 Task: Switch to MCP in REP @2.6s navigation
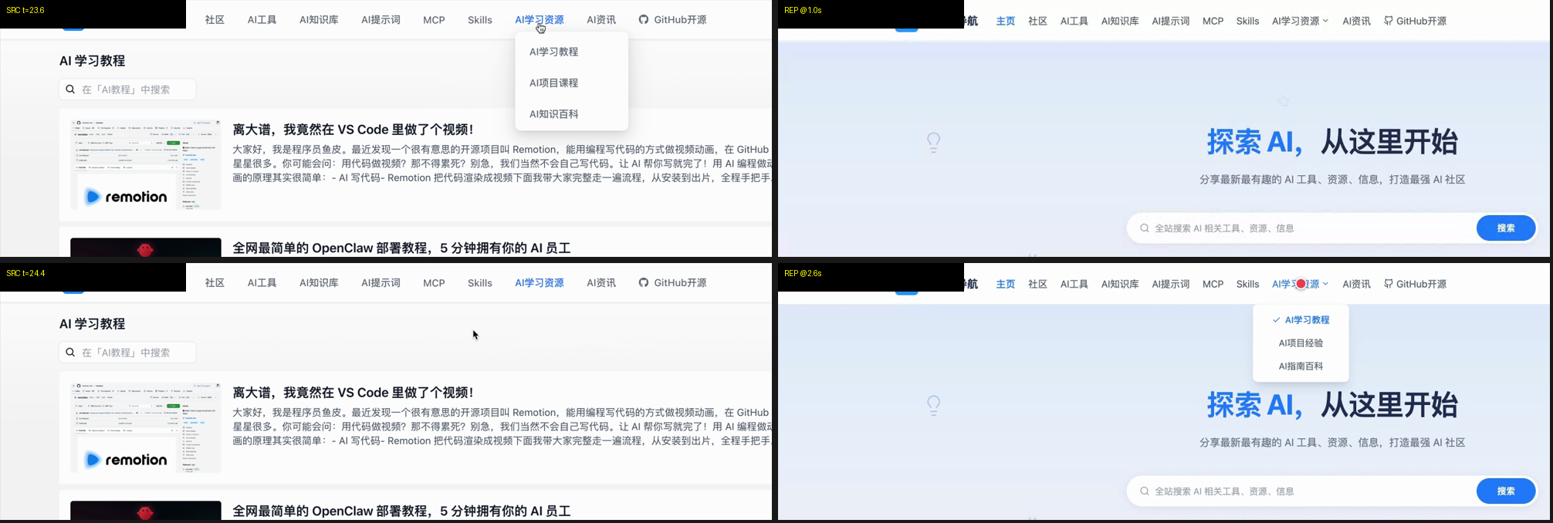1213,285
